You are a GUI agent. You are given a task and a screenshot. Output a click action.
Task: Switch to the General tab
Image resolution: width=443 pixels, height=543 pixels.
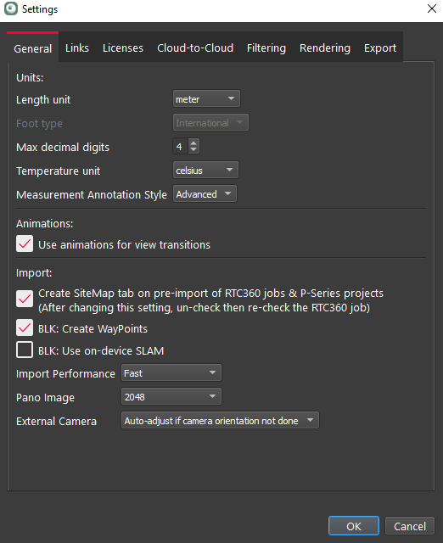(32, 48)
